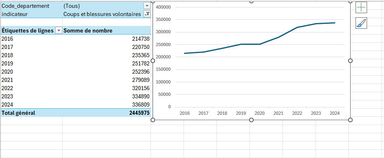Open the indicateur filter dropdown
The height and width of the screenshot is (158, 384).
click(x=147, y=14)
